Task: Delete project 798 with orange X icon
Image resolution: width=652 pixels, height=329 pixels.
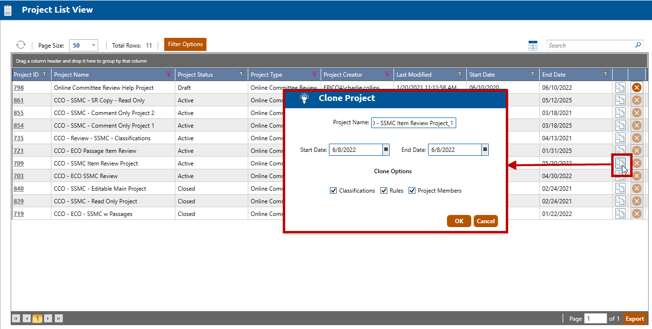Action: (x=636, y=87)
